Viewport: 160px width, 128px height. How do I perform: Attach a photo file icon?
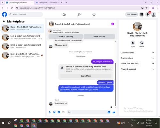pyautogui.click(x=54, y=112)
